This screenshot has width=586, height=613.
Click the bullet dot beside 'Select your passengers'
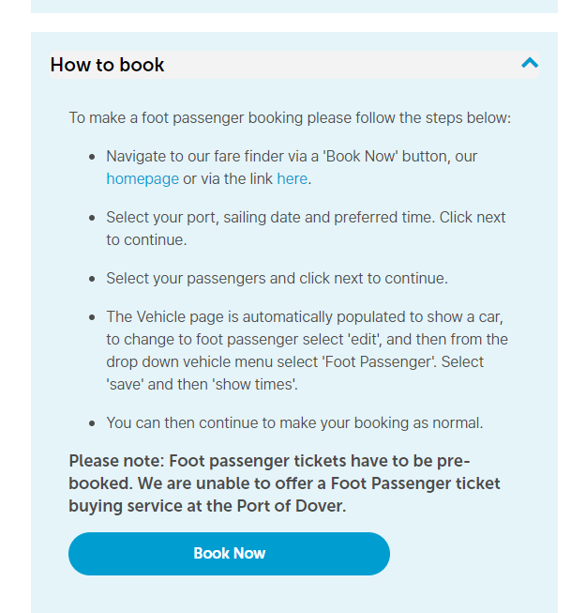(92, 279)
